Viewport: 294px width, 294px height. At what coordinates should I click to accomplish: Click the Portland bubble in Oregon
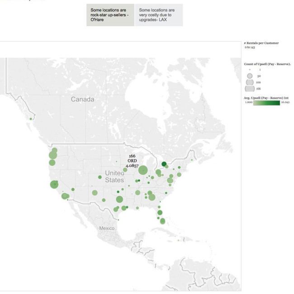tap(53, 155)
